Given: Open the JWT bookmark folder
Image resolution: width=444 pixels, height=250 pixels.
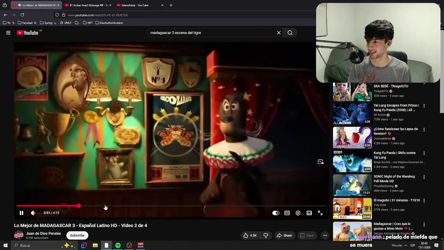Looking at the screenshot, I should pyautogui.click(x=88, y=23).
